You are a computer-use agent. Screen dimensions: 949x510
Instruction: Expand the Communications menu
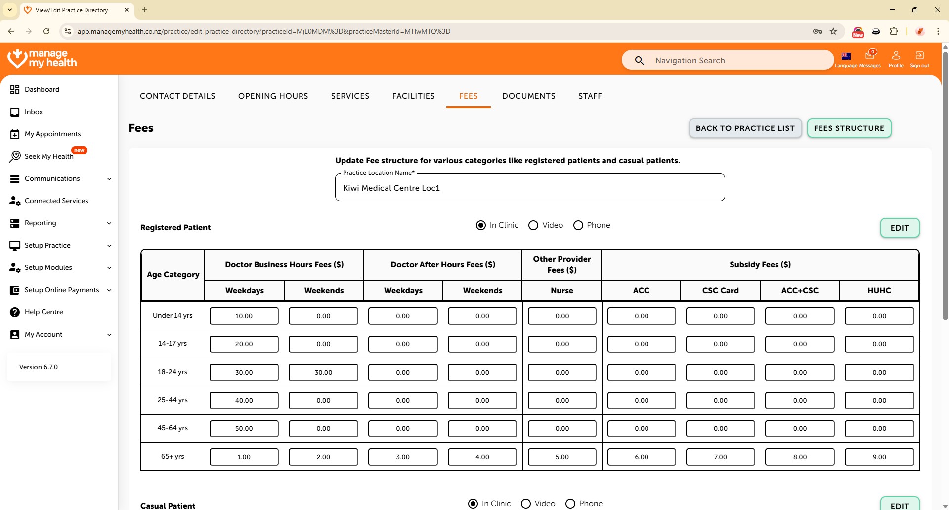109,179
